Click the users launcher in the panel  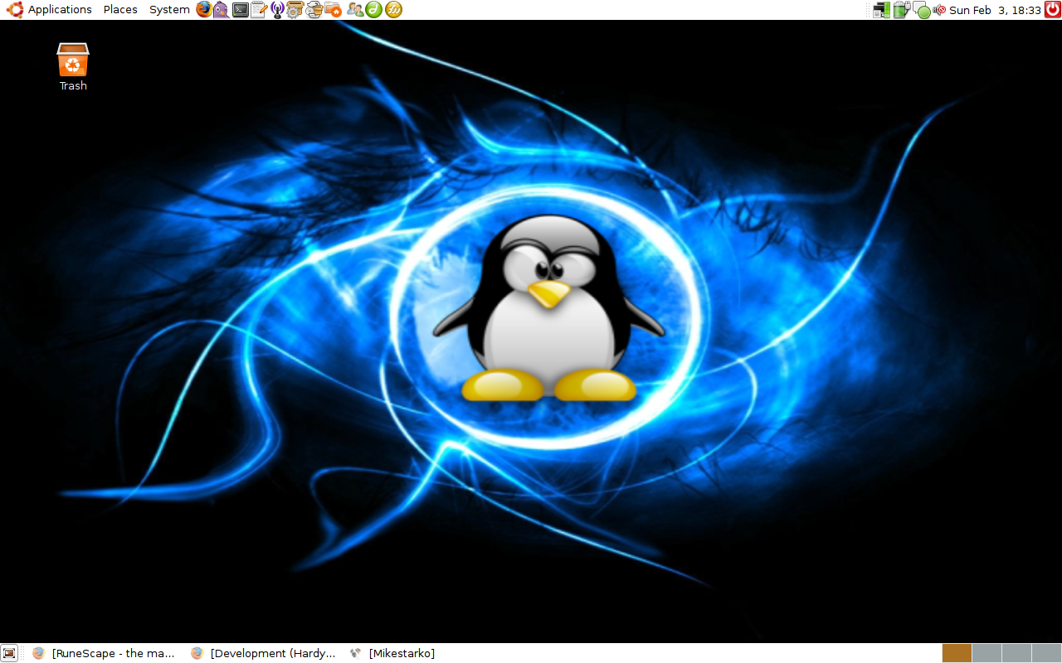pos(355,10)
